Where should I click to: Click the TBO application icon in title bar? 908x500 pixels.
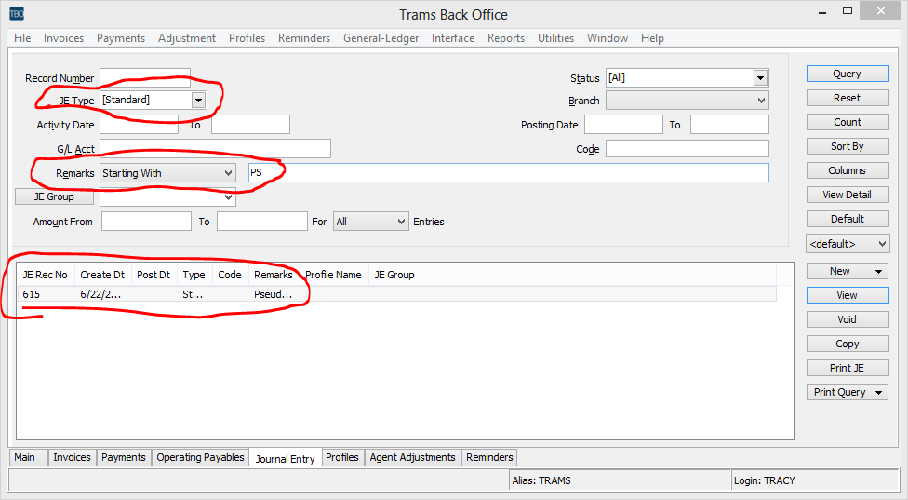click(17, 14)
